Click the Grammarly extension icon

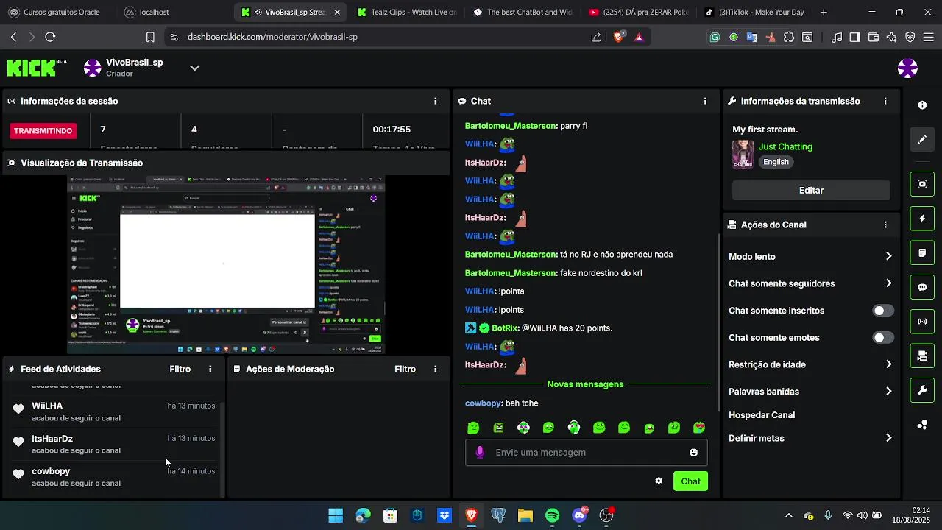(715, 37)
